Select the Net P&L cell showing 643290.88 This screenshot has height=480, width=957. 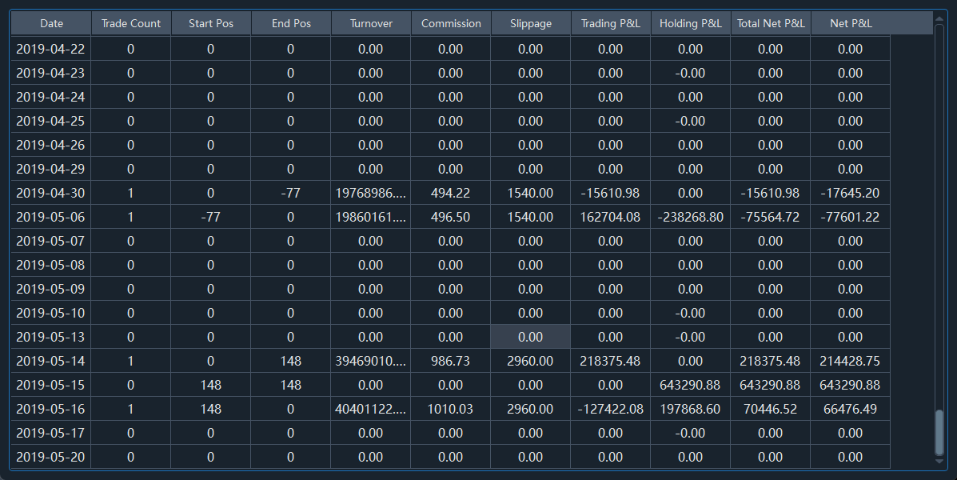(850, 385)
